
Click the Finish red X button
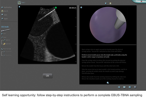pos(135,87)
